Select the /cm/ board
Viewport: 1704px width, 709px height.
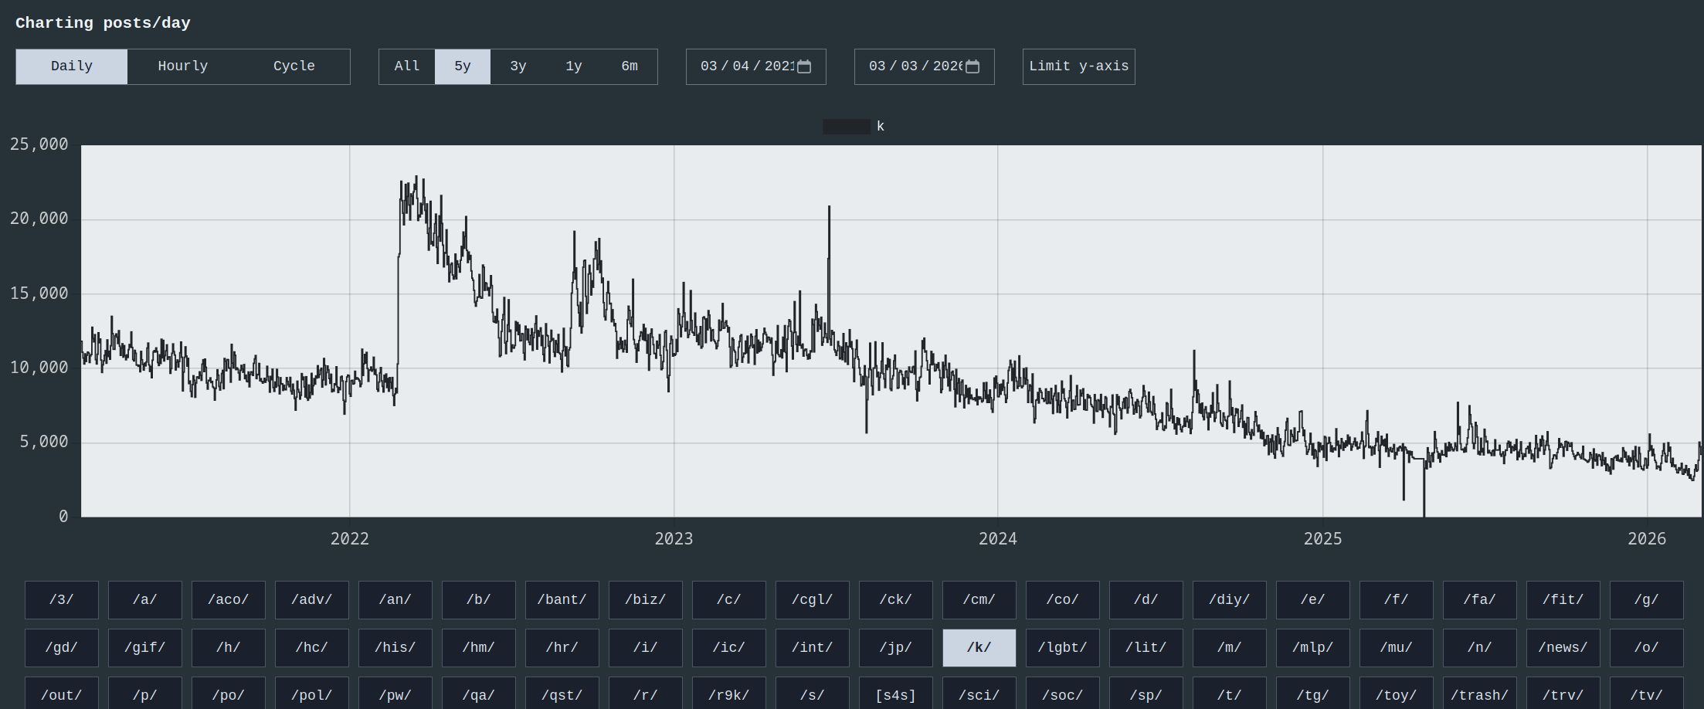click(979, 600)
